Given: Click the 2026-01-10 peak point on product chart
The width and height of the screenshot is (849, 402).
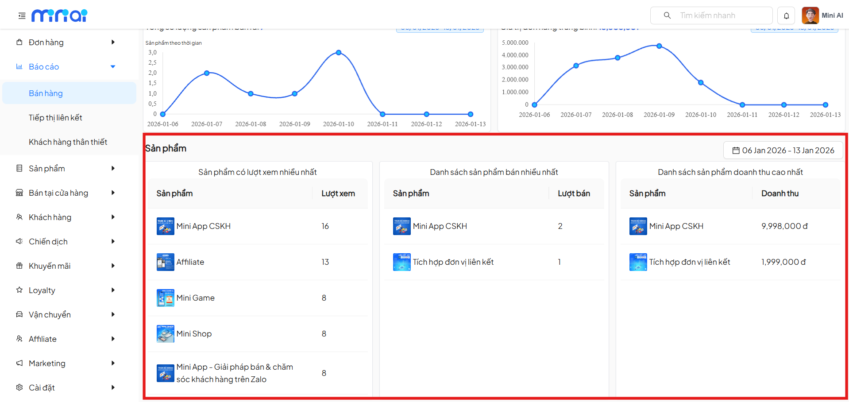Looking at the screenshot, I should 339,53.
